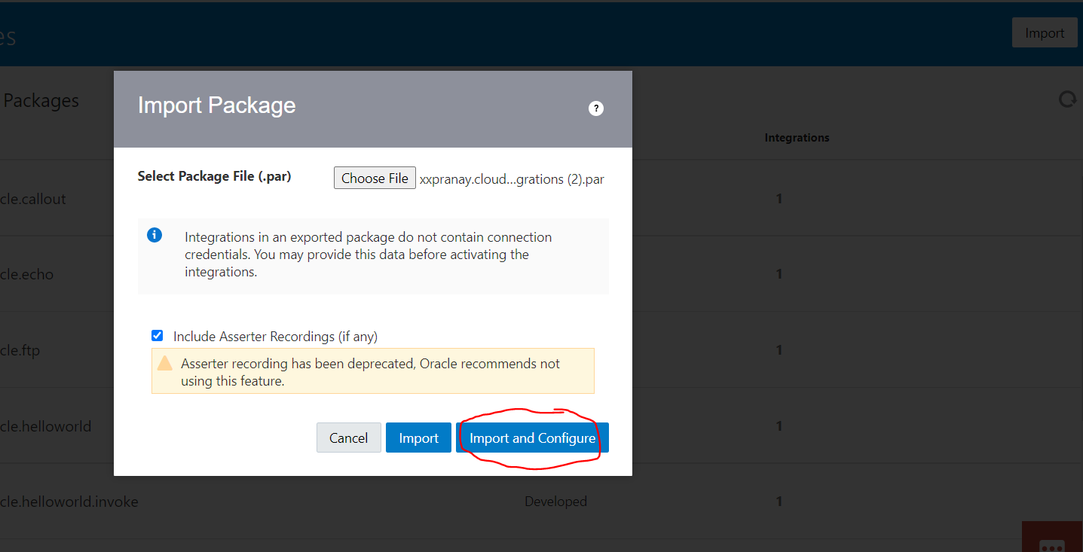Select the cle.helloworld.invoke package row
The height and width of the screenshot is (552, 1083).
541,502
